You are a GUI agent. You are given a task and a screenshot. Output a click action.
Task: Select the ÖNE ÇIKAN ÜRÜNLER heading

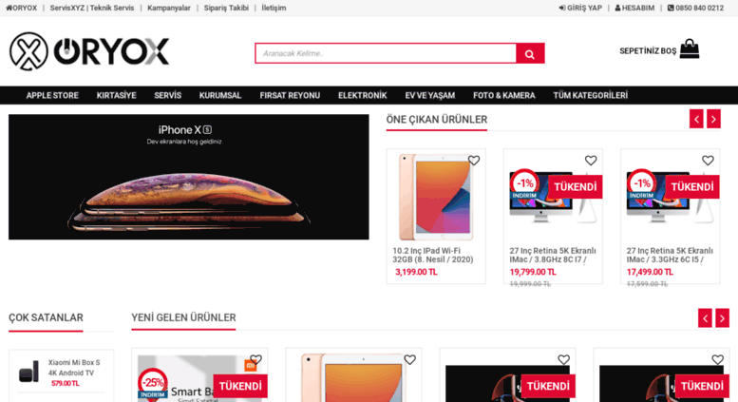[437, 120]
